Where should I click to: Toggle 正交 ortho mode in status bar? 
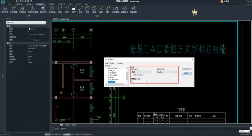tap(61, 134)
